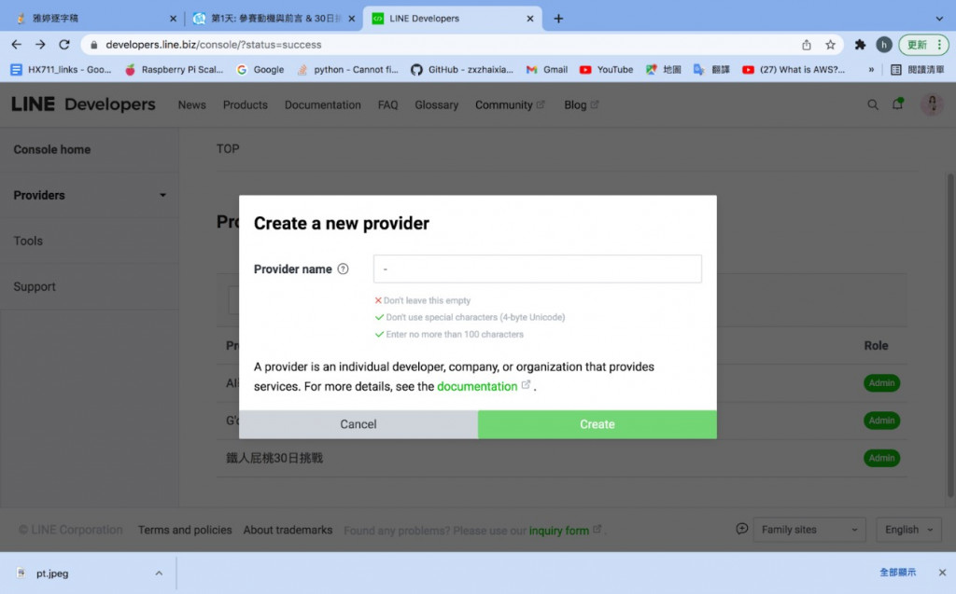This screenshot has width=956, height=594.
Task: Click the Admin badge on 鐵人屁桃30日挑戰 row
Action: click(881, 458)
